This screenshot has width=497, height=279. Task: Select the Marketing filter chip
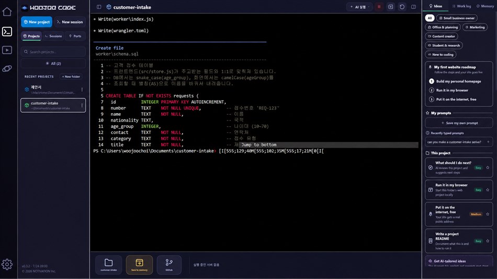coord(475,27)
